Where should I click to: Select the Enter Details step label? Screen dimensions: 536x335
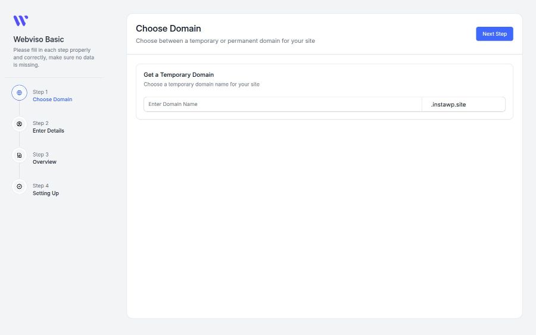[48, 131]
